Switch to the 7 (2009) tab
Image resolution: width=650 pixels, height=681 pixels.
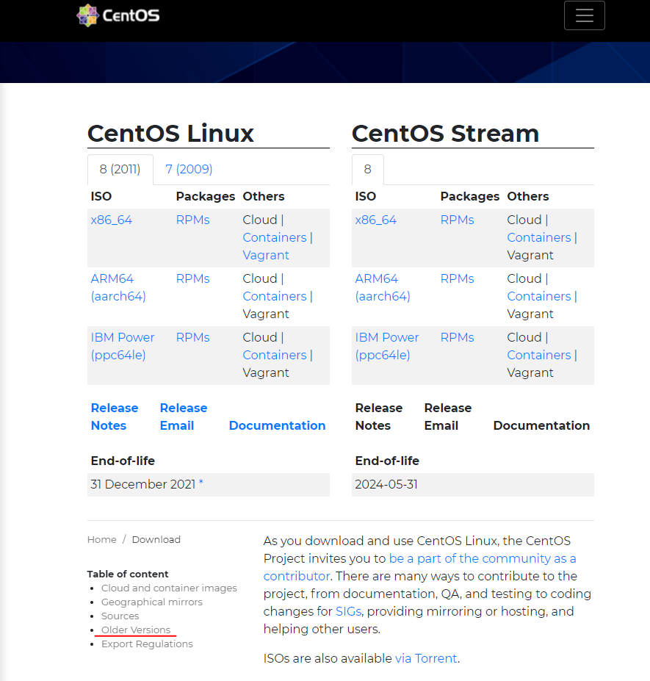(189, 169)
